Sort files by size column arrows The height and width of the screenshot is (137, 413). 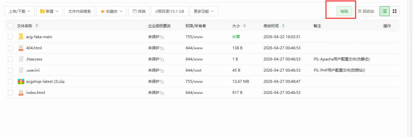pyautogui.click(x=244, y=26)
